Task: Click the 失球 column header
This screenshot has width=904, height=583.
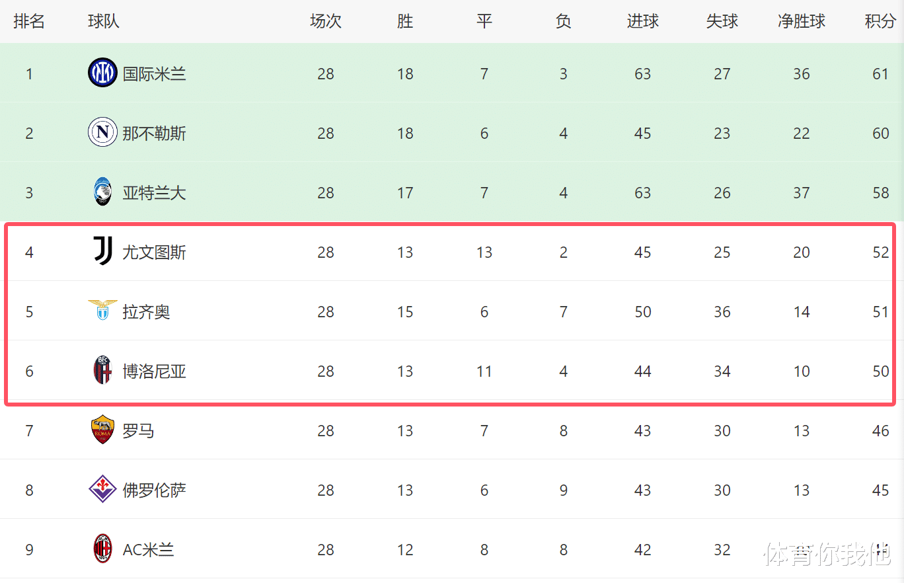Action: click(722, 21)
